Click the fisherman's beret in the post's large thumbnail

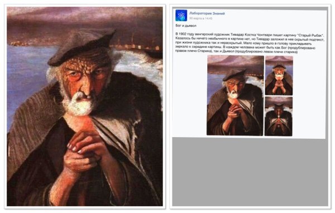tap(234, 75)
